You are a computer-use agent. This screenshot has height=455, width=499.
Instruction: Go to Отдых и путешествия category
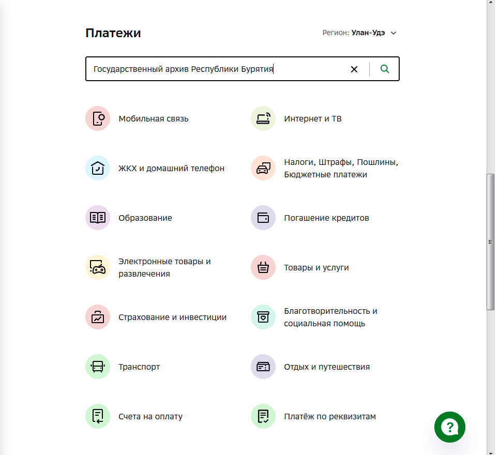point(327,367)
